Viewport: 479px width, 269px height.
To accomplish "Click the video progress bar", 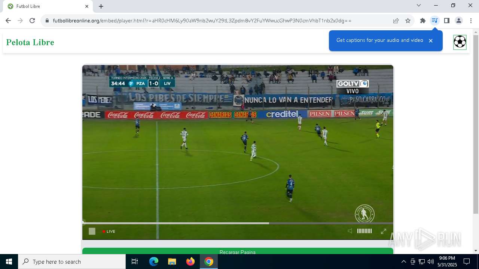I will 238,223.
